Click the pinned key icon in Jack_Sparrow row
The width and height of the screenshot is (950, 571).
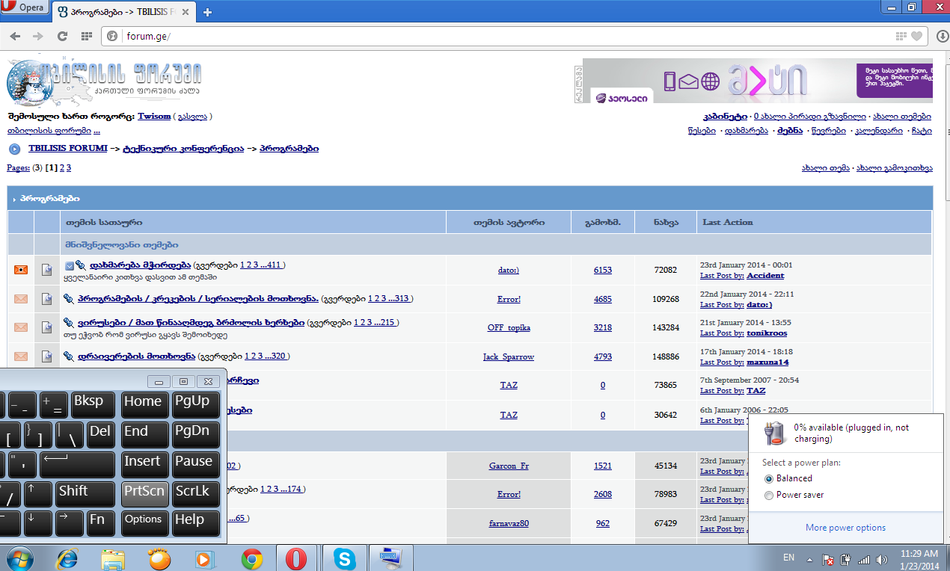(x=70, y=357)
